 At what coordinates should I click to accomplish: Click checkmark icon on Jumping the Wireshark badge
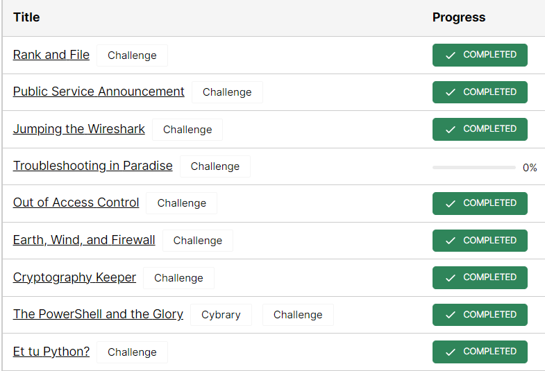coord(451,129)
